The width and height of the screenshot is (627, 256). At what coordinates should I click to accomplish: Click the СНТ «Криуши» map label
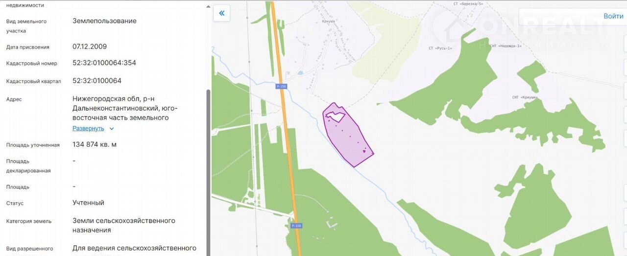pyautogui.click(x=524, y=97)
